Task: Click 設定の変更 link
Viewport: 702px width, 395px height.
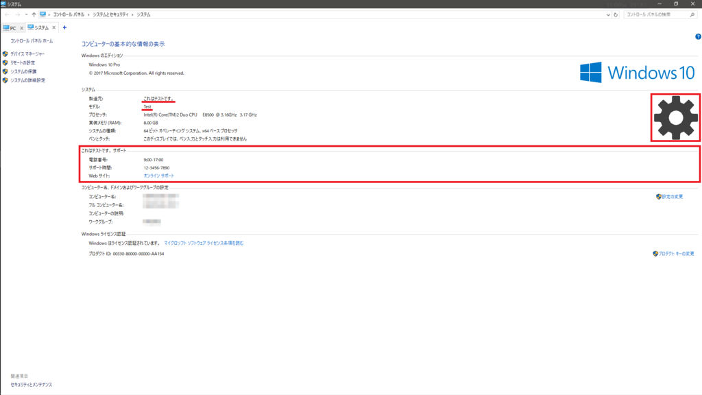Action: pos(673,197)
